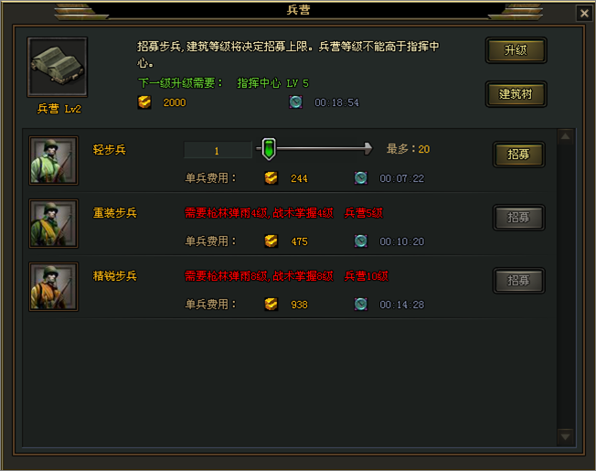Click the arrow at slider's maximum end
This screenshot has width=596, height=471.
[367, 149]
